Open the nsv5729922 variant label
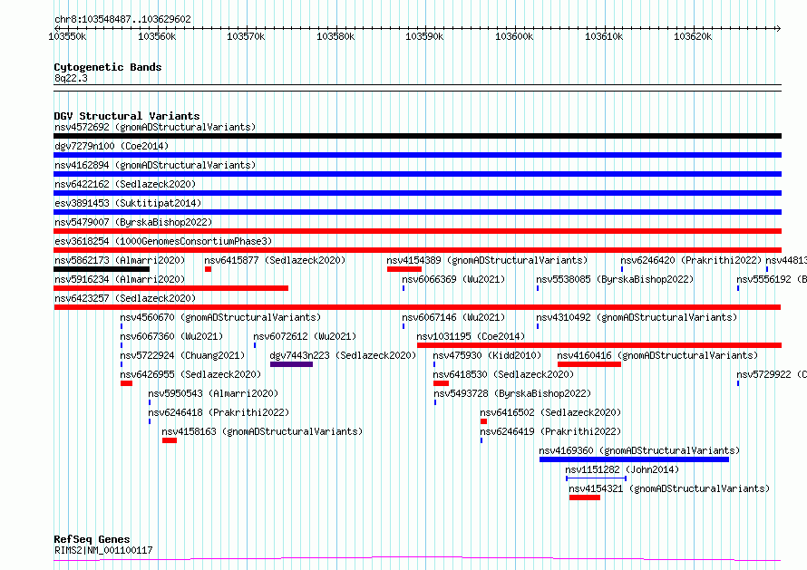 pos(772,374)
